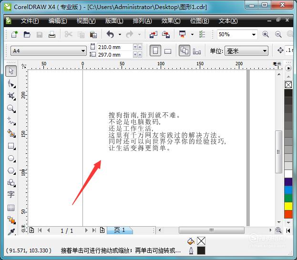This screenshot has height=260, width=297.
Task: Select the Crop tool
Action: [x=11, y=96]
